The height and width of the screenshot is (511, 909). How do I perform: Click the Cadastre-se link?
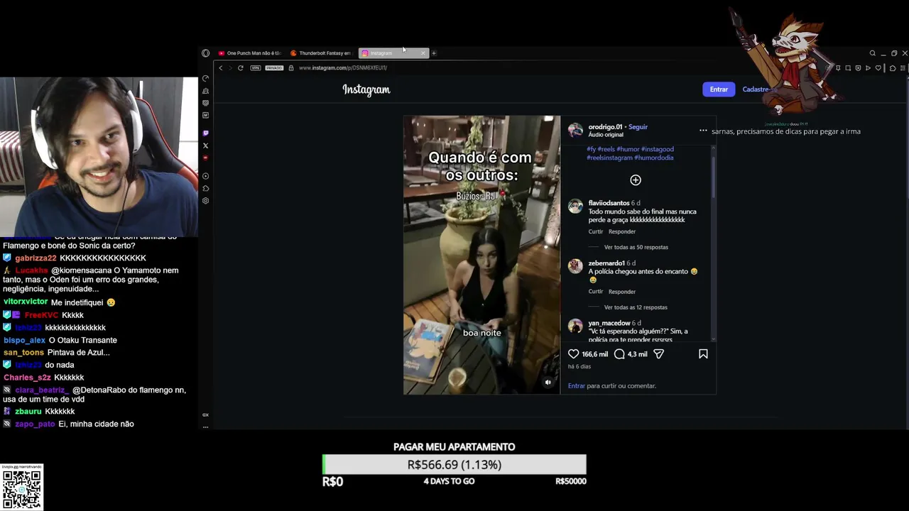click(757, 89)
